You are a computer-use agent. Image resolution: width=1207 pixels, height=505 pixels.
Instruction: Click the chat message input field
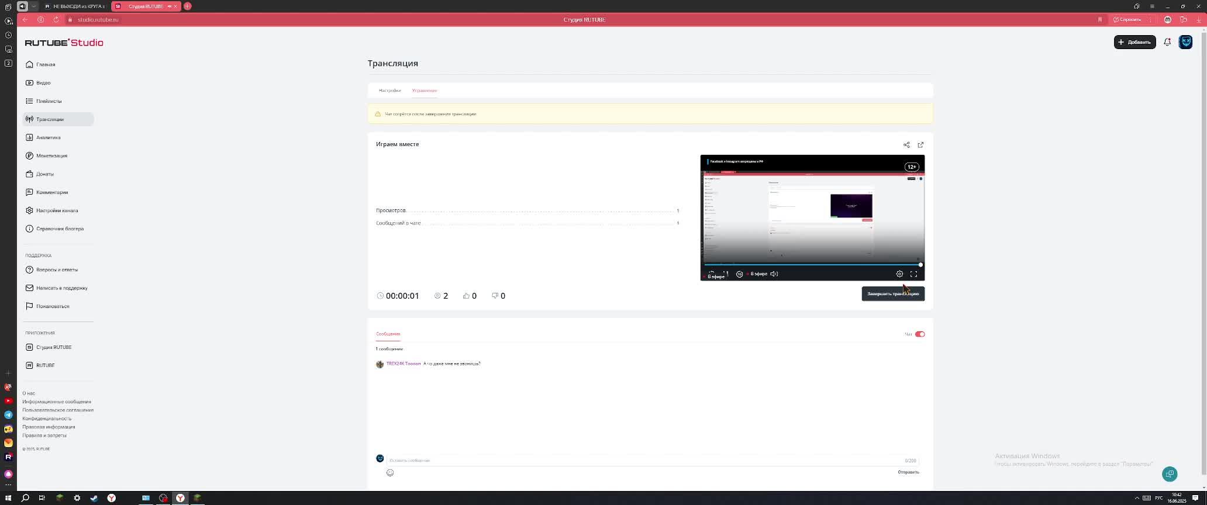[652, 461]
